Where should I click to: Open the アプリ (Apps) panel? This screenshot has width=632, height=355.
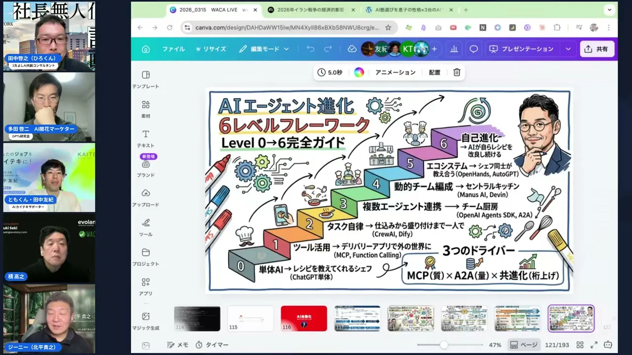(145, 286)
